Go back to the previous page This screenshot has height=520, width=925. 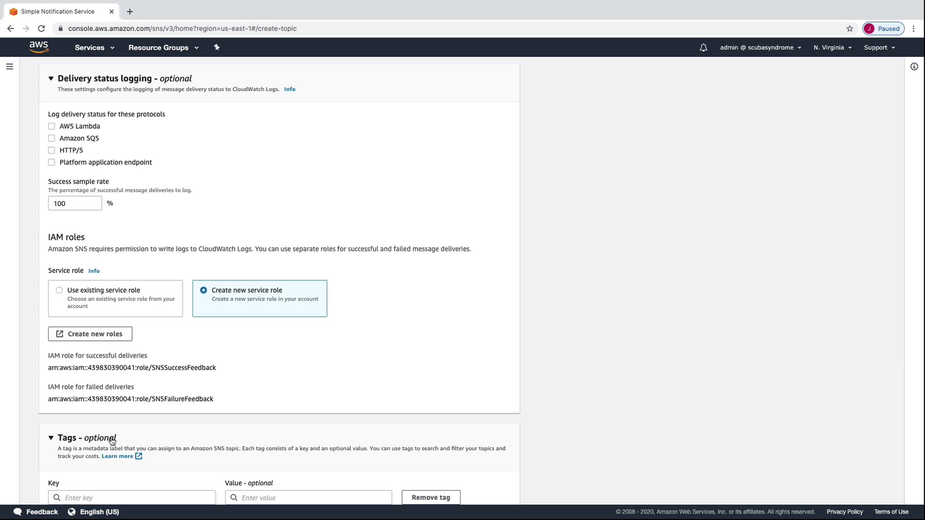coord(10,29)
